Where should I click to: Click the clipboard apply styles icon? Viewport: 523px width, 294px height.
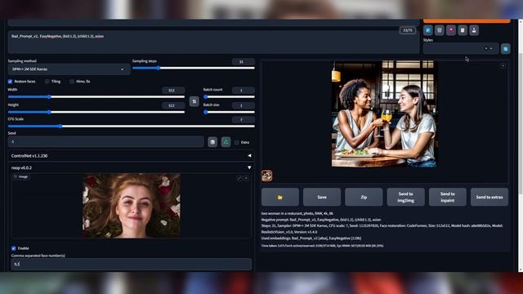click(463, 30)
